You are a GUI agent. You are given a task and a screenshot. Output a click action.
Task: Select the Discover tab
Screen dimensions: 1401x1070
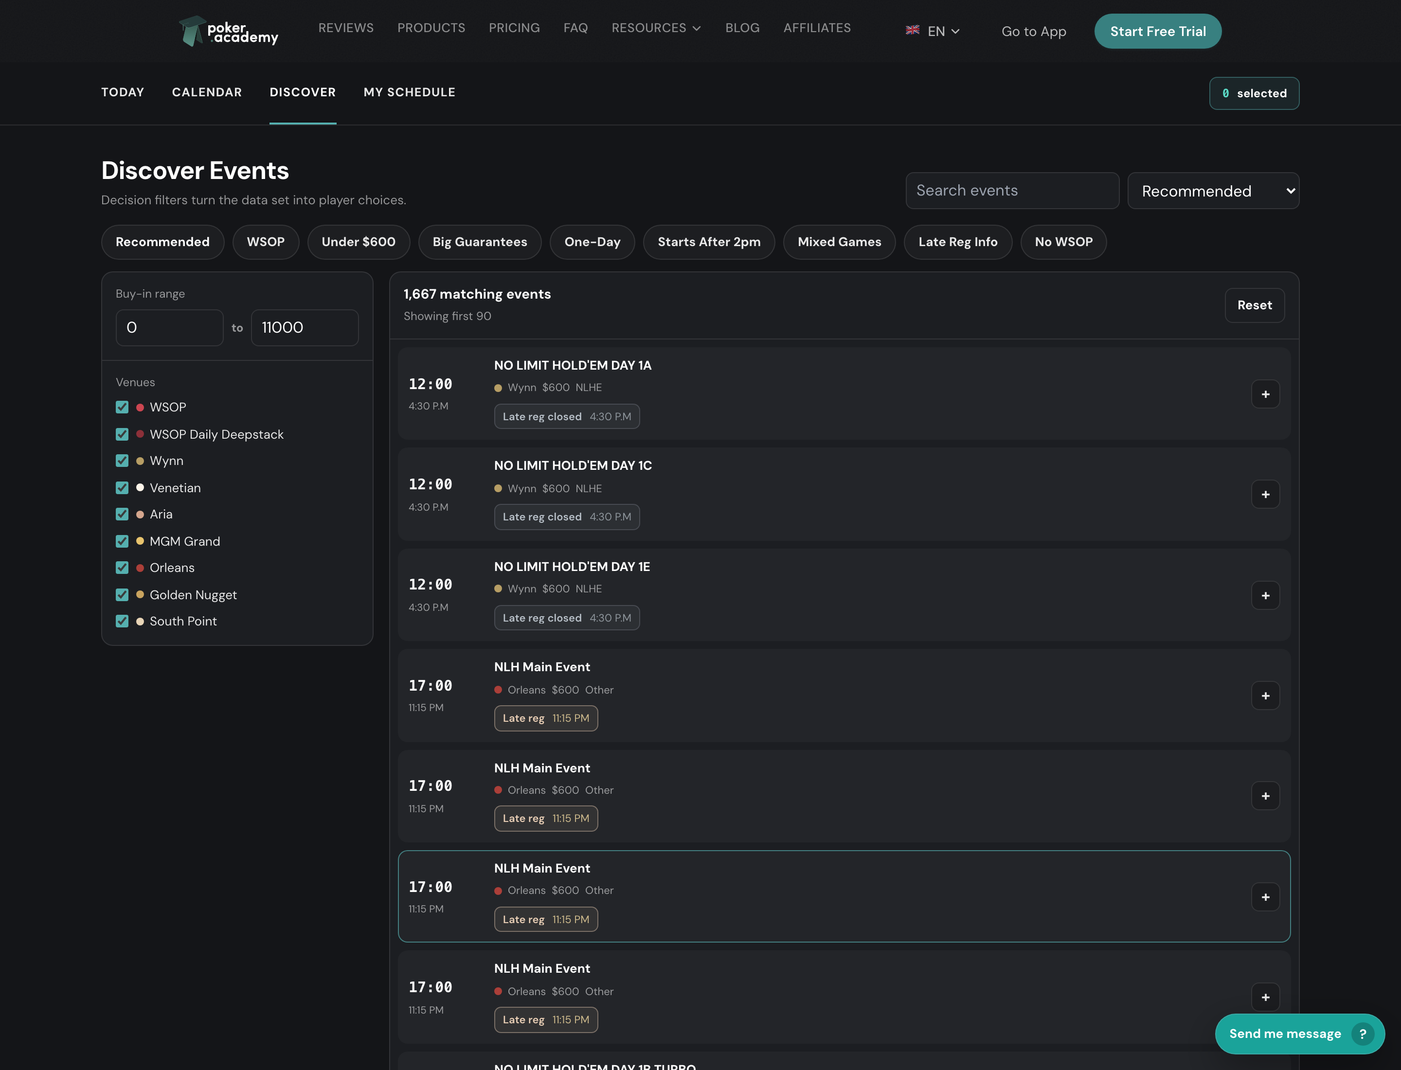click(303, 92)
